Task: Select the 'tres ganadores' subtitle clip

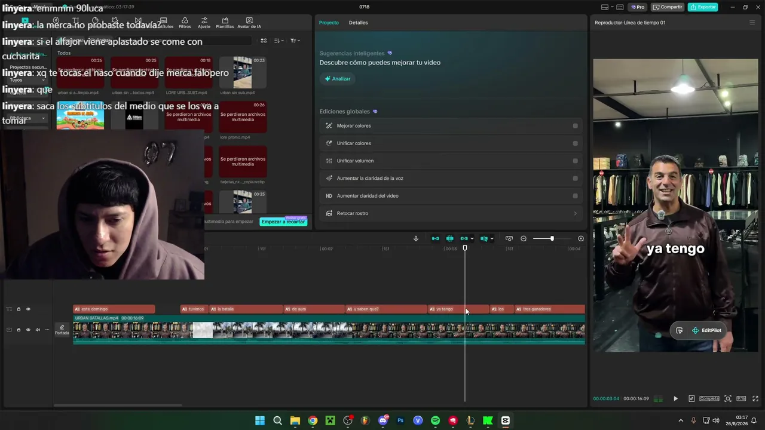Action: [x=549, y=309]
